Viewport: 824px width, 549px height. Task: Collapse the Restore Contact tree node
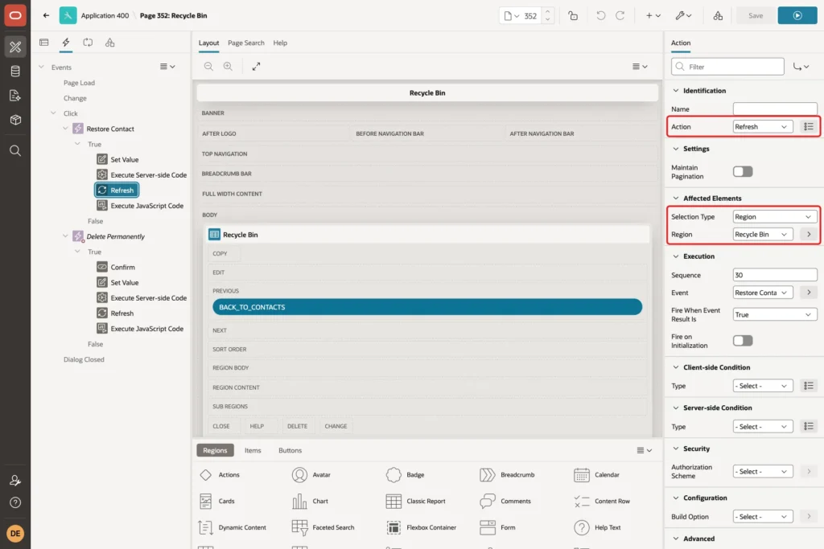65,129
